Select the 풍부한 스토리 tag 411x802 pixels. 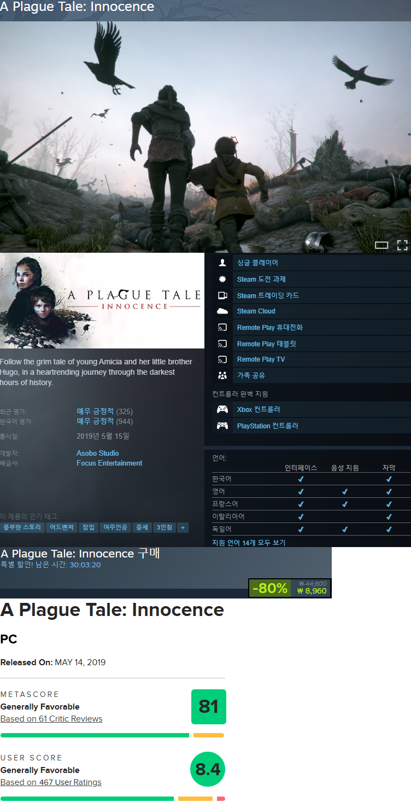coord(22,527)
